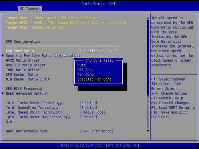Change Turbo Boost Max Technology [Enabled] value
Viewport: 199px width, 149px height.
tap(89, 117)
